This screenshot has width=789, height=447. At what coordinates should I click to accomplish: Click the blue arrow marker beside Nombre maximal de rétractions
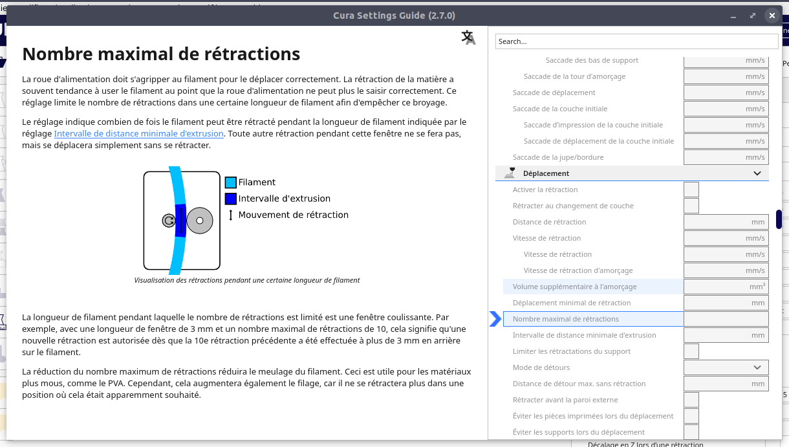pyautogui.click(x=495, y=319)
